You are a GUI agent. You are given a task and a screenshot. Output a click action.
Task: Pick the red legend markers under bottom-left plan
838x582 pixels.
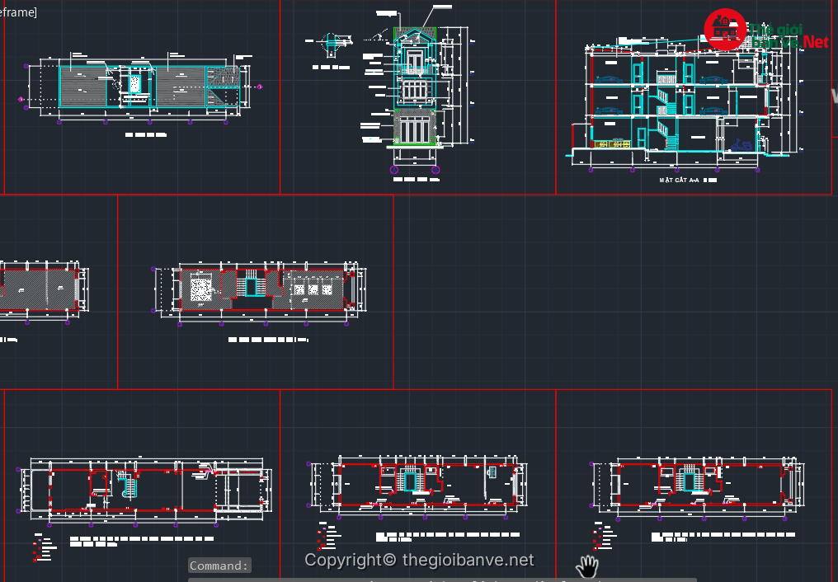tap(37, 548)
